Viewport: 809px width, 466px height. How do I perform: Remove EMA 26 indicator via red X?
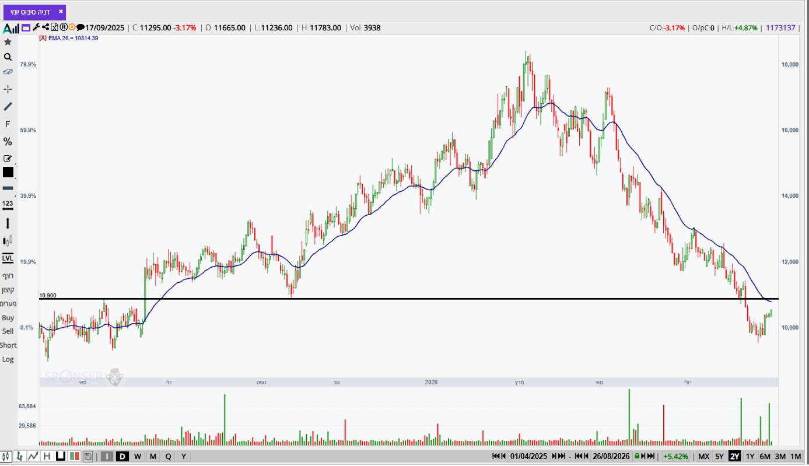[x=43, y=38]
